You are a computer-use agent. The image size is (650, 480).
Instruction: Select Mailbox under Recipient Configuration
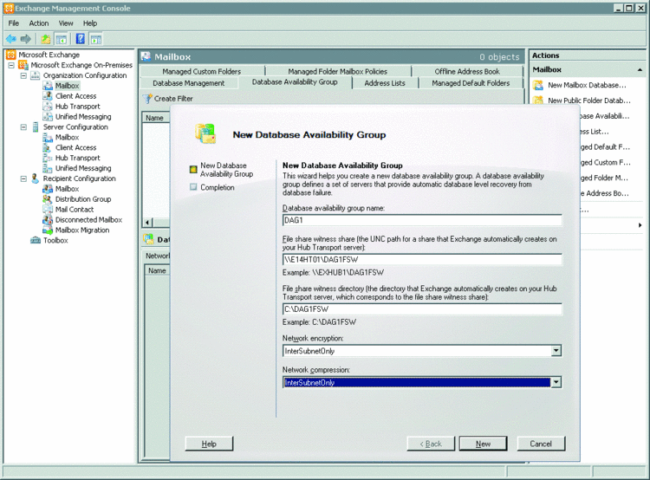[67, 189]
